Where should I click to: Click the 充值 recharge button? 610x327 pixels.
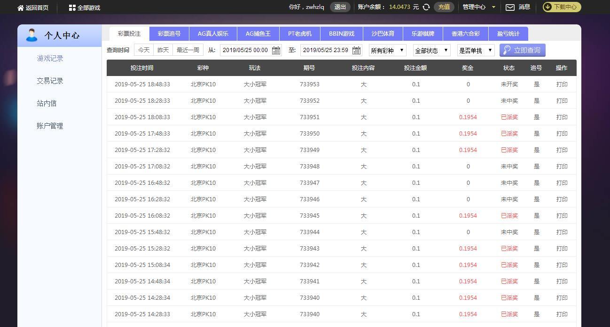click(x=444, y=7)
